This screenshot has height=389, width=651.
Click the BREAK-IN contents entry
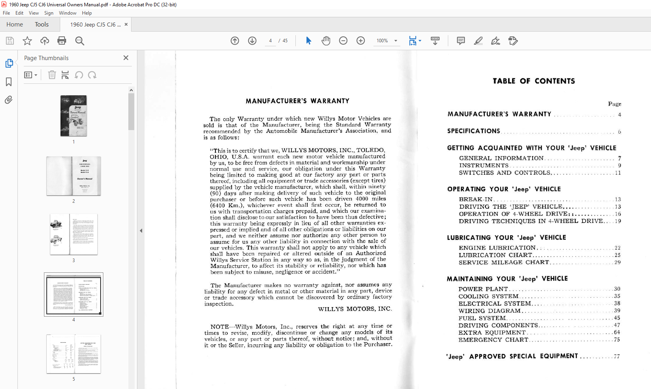pyautogui.click(x=540, y=200)
